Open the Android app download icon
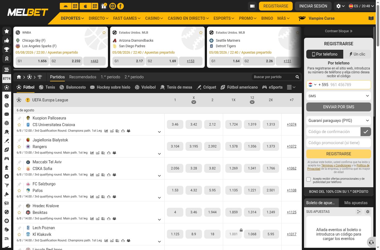The width and height of the screenshot is (380, 250). pos(65,6)
